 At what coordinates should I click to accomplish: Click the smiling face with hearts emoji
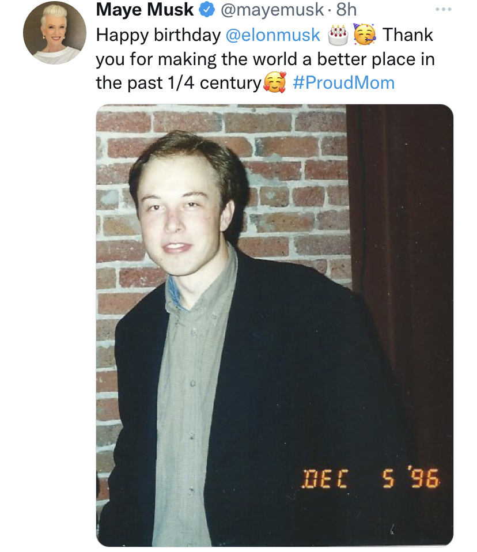point(275,82)
